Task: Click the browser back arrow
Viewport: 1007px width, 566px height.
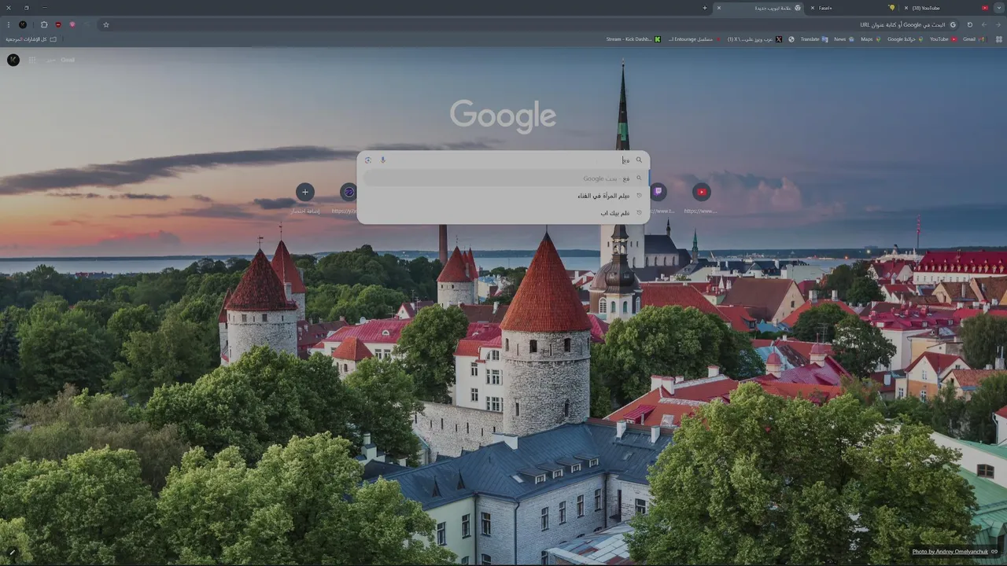Action: 998,24
